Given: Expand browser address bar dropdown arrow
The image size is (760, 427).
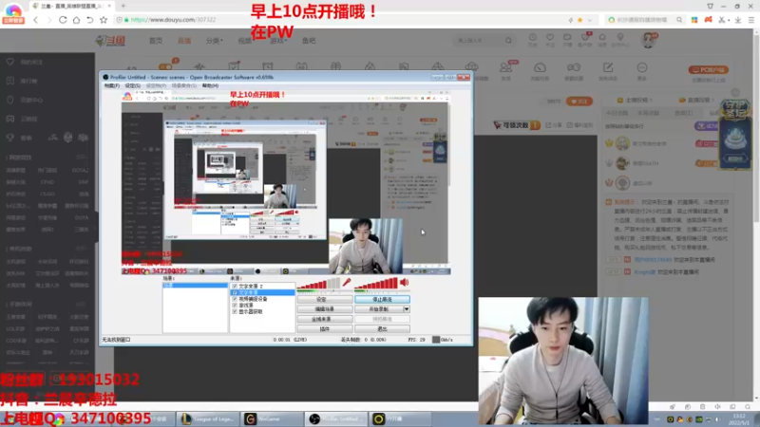Looking at the screenshot, I should click(x=589, y=20).
